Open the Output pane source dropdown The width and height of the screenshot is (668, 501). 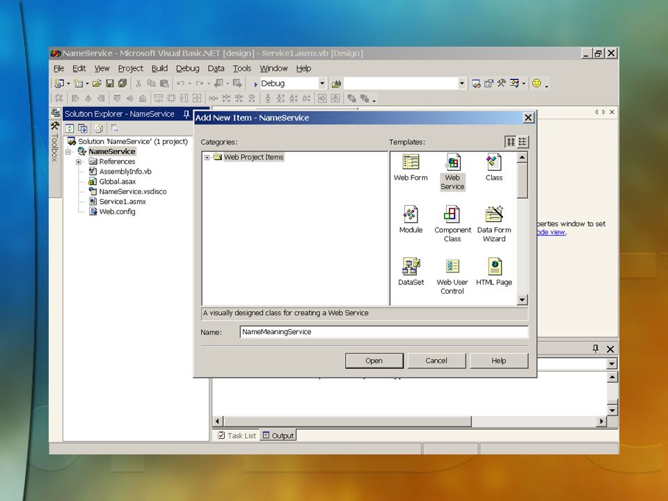click(612, 364)
